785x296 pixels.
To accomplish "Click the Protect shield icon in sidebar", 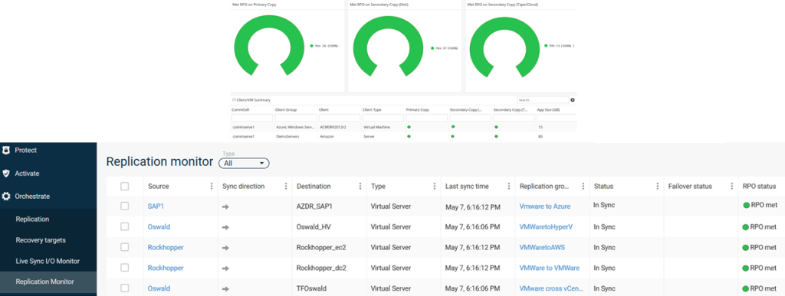I will [x=6, y=150].
